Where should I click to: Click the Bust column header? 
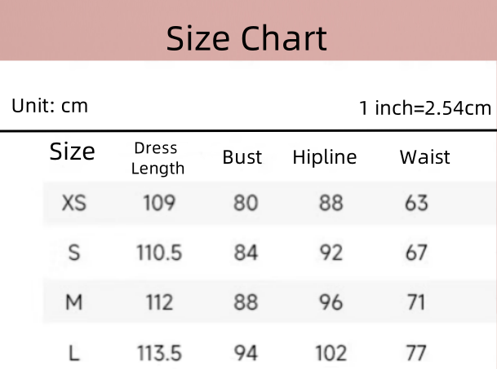(242, 157)
